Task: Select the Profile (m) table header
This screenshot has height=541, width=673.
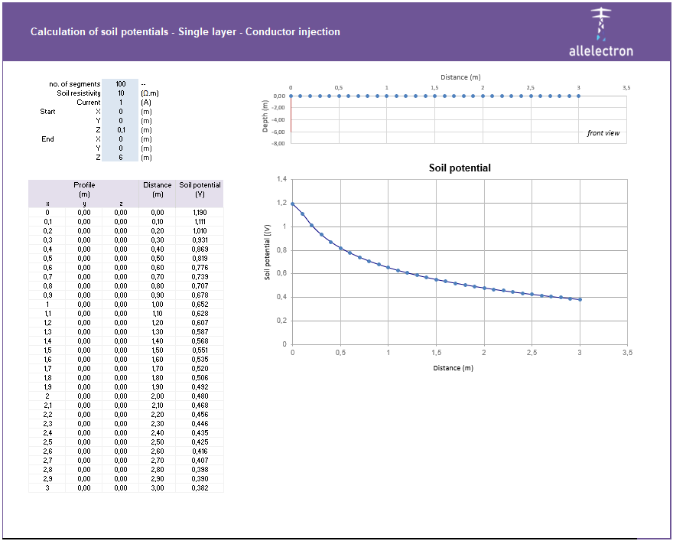Action: pyautogui.click(x=84, y=189)
